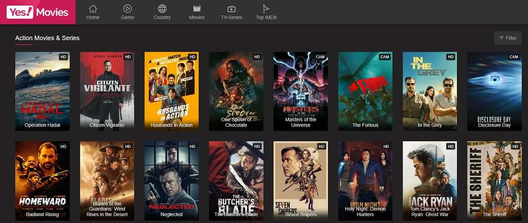This screenshot has height=223, width=528.
Task: Click the HD badge on One Spoon of Chocolate
Action: (257, 57)
